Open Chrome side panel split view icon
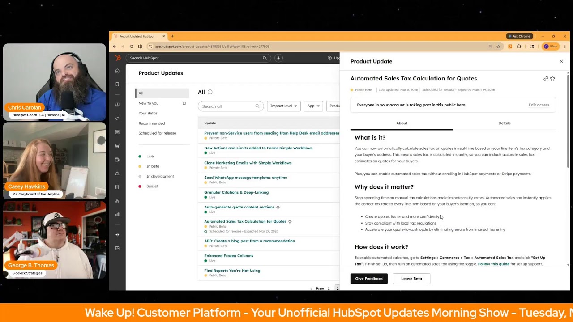This screenshot has width=573, height=322. coord(140,47)
